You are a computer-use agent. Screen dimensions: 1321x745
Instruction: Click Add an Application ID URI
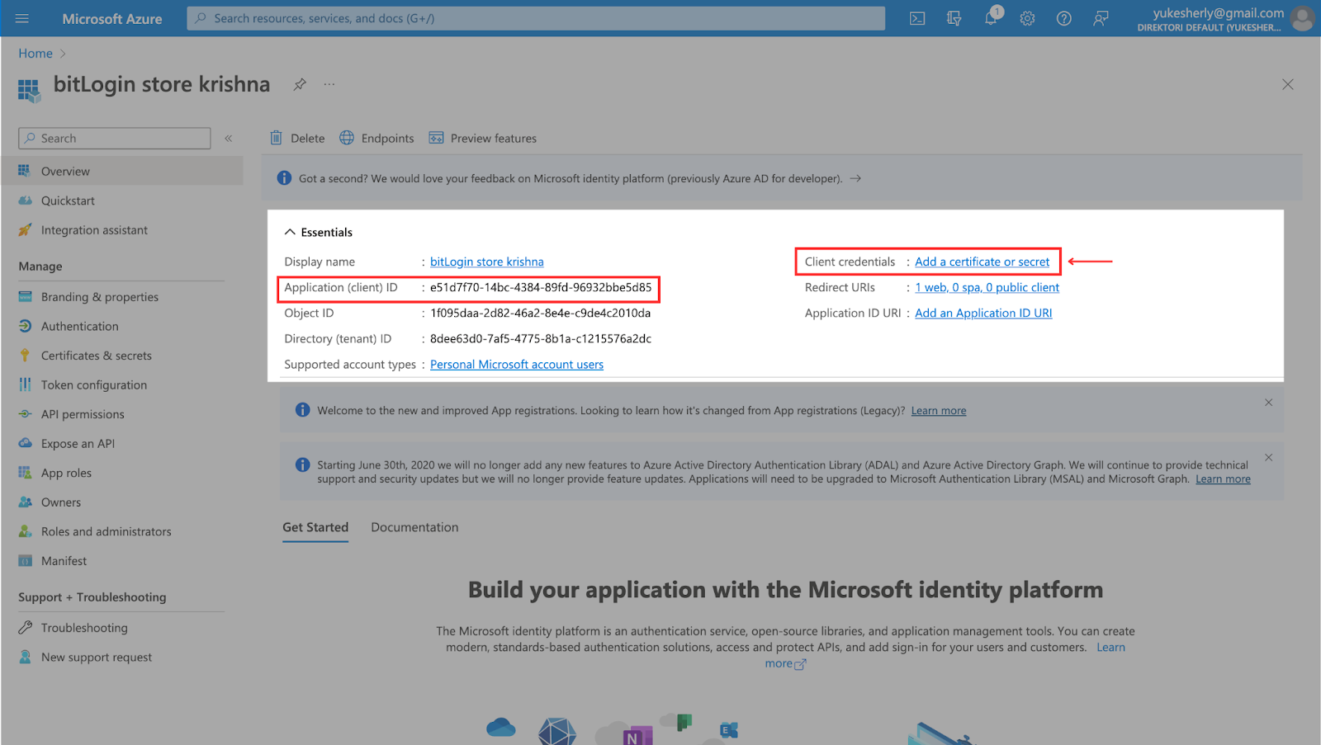983,313
